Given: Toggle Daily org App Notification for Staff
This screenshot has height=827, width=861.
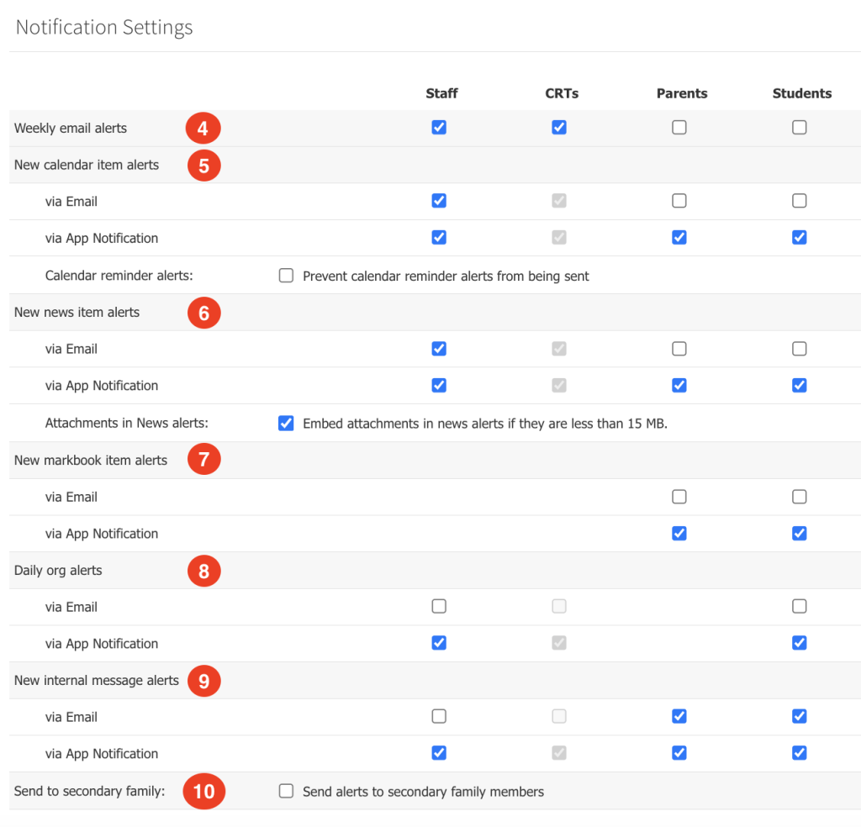Looking at the screenshot, I should click(439, 643).
